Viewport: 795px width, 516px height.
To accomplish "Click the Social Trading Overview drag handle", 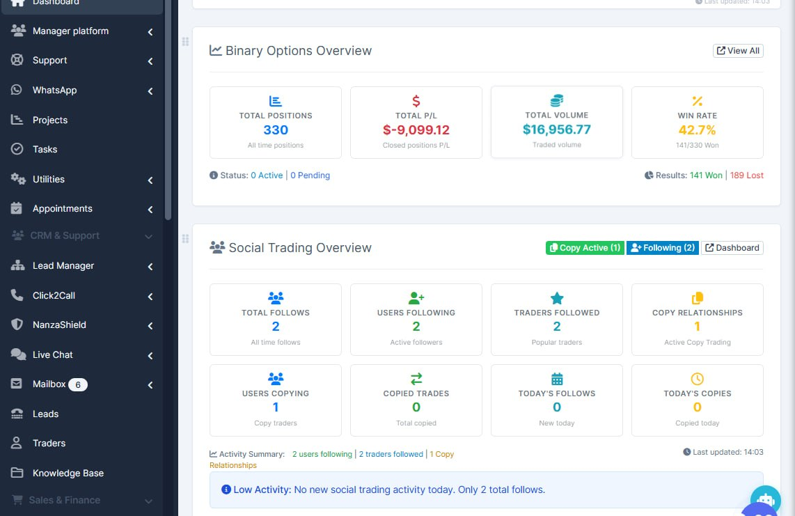I will 186,239.
